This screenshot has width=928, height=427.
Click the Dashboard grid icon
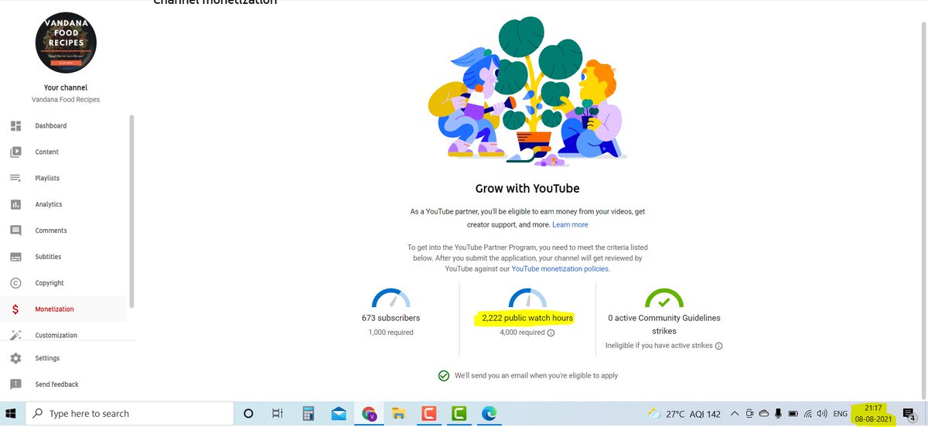pyautogui.click(x=15, y=125)
